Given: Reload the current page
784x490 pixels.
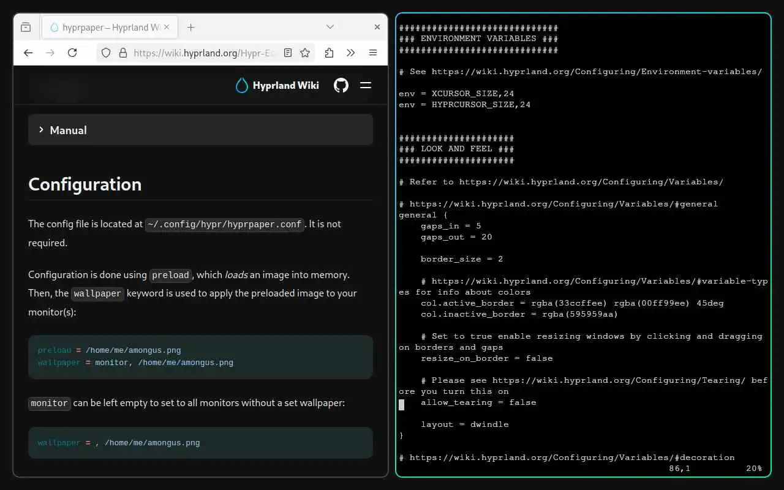Looking at the screenshot, I should point(72,53).
